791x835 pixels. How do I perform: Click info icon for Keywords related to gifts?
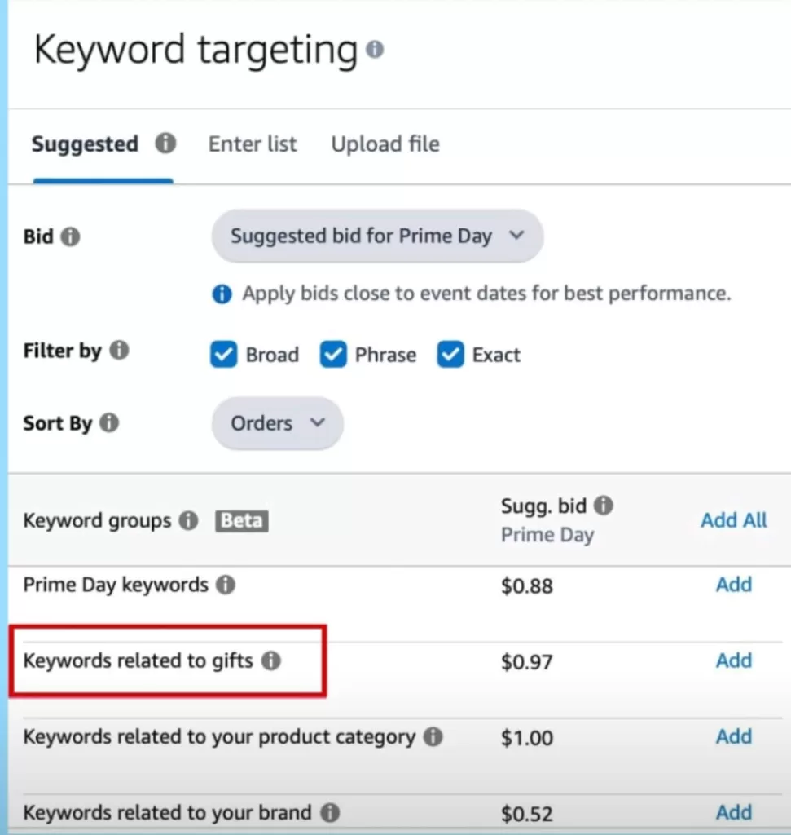point(270,660)
